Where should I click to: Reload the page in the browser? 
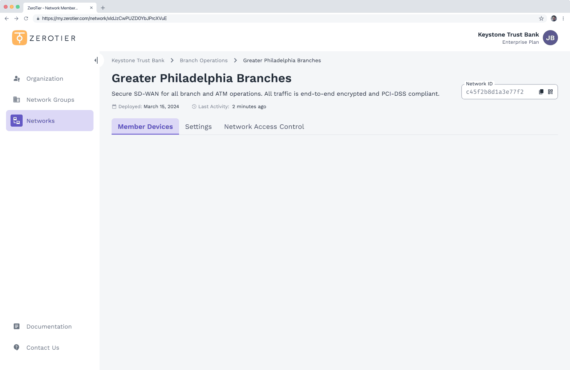tap(26, 18)
